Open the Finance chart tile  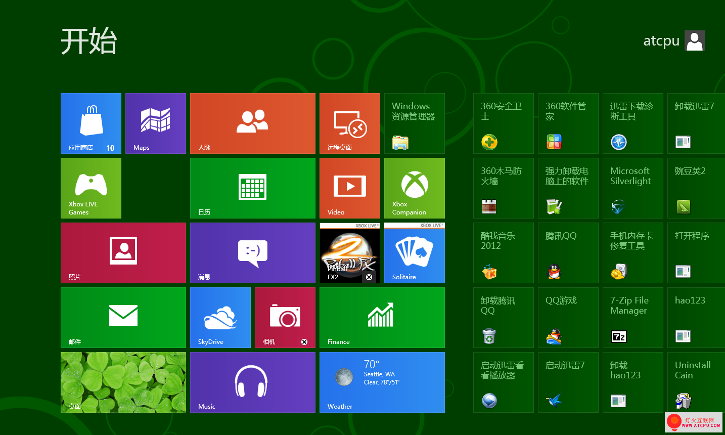tap(382, 317)
